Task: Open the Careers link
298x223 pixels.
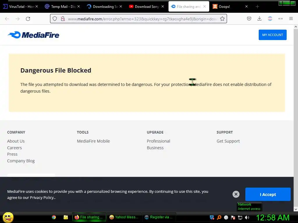Action: point(15,148)
